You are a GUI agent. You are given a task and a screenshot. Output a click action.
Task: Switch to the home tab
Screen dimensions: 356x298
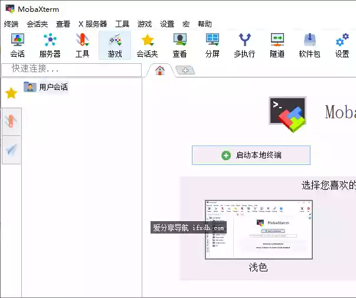[x=160, y=70]
